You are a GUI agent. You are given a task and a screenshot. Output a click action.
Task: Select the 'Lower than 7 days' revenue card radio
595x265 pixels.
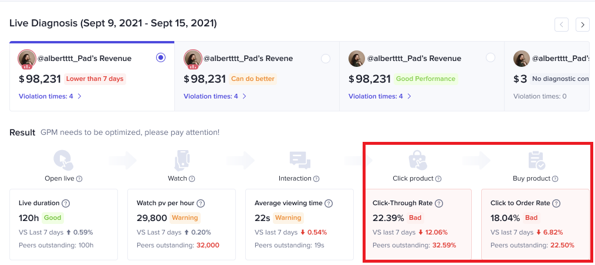(x=161, y=58)
